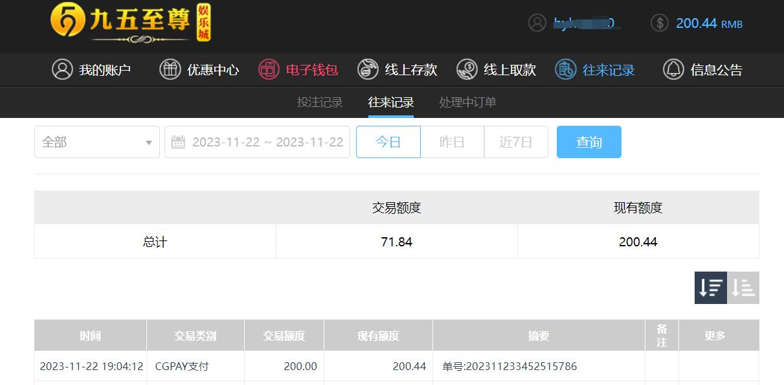This screenshot has height=385, width=784.
Task: Click the 昨日 filter option
Action: click(453, 142)
